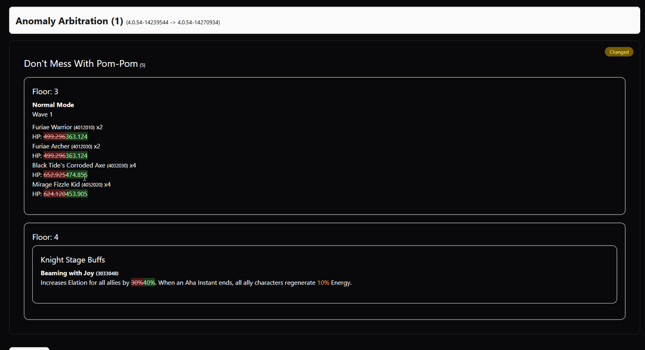Screen dimensions: 645x350
Task: Click the white button at bottom left
Action: (x=29, y=348)
